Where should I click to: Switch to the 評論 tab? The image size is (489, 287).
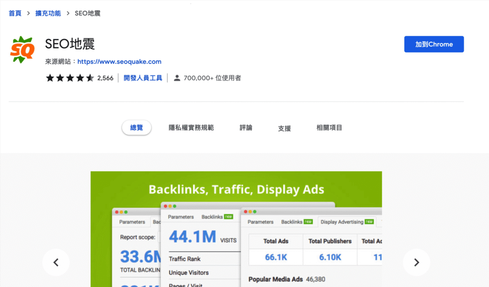246,128
